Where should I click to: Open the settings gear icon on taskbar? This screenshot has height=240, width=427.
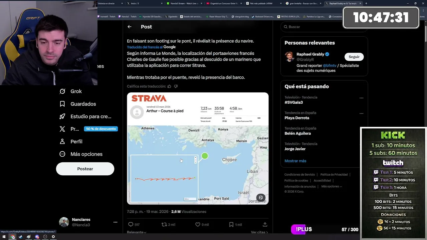click(53, 237)
